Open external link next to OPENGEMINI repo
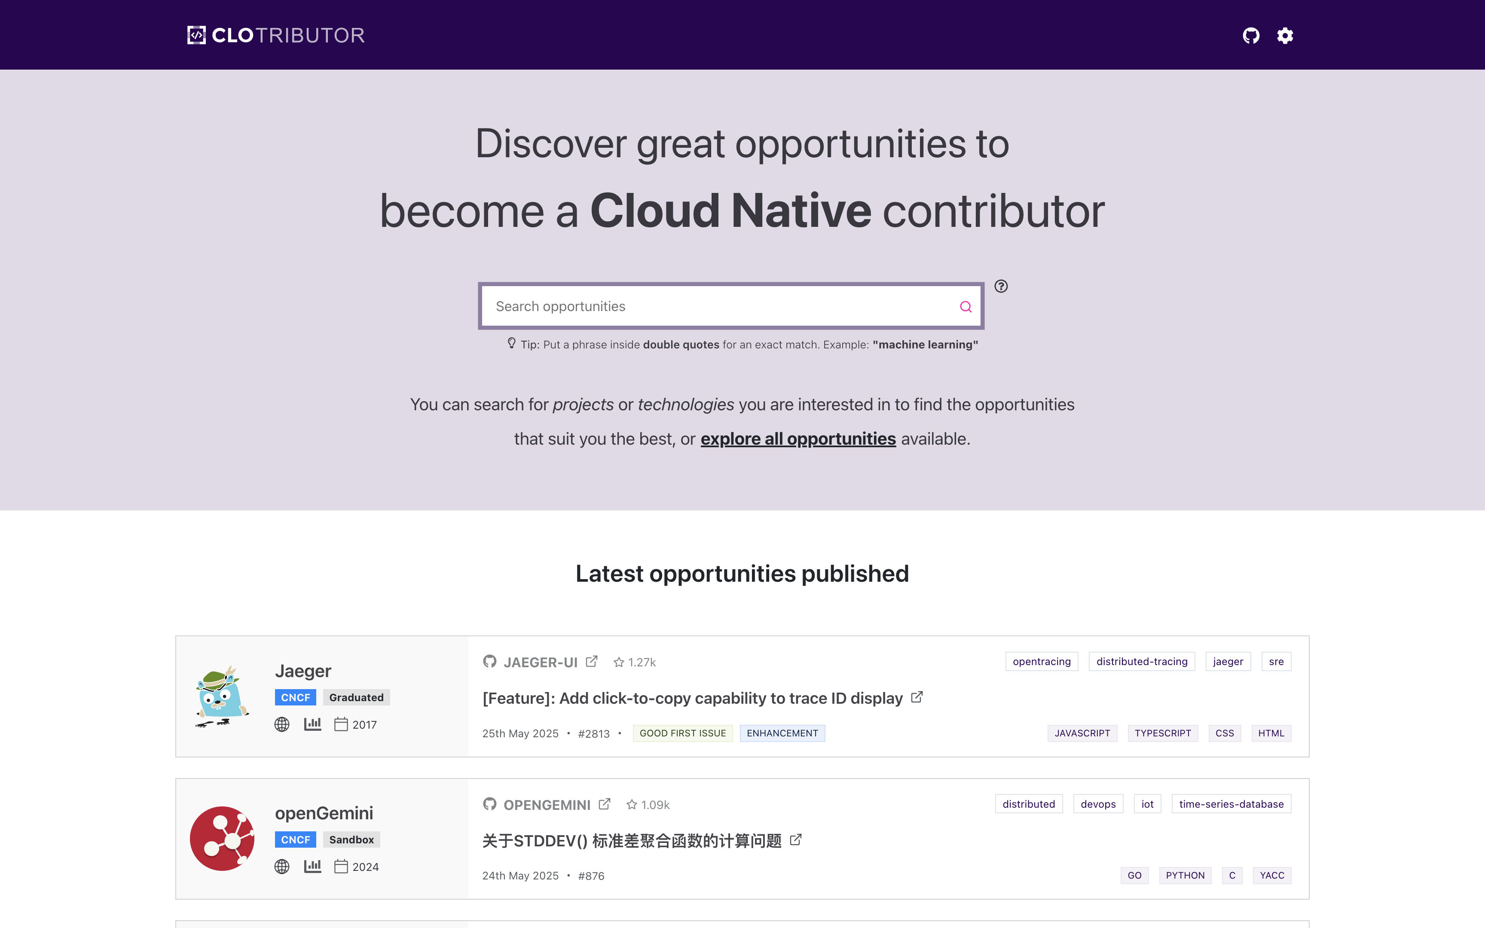This screenshot has width=1485, height=928. click(605, 804)
